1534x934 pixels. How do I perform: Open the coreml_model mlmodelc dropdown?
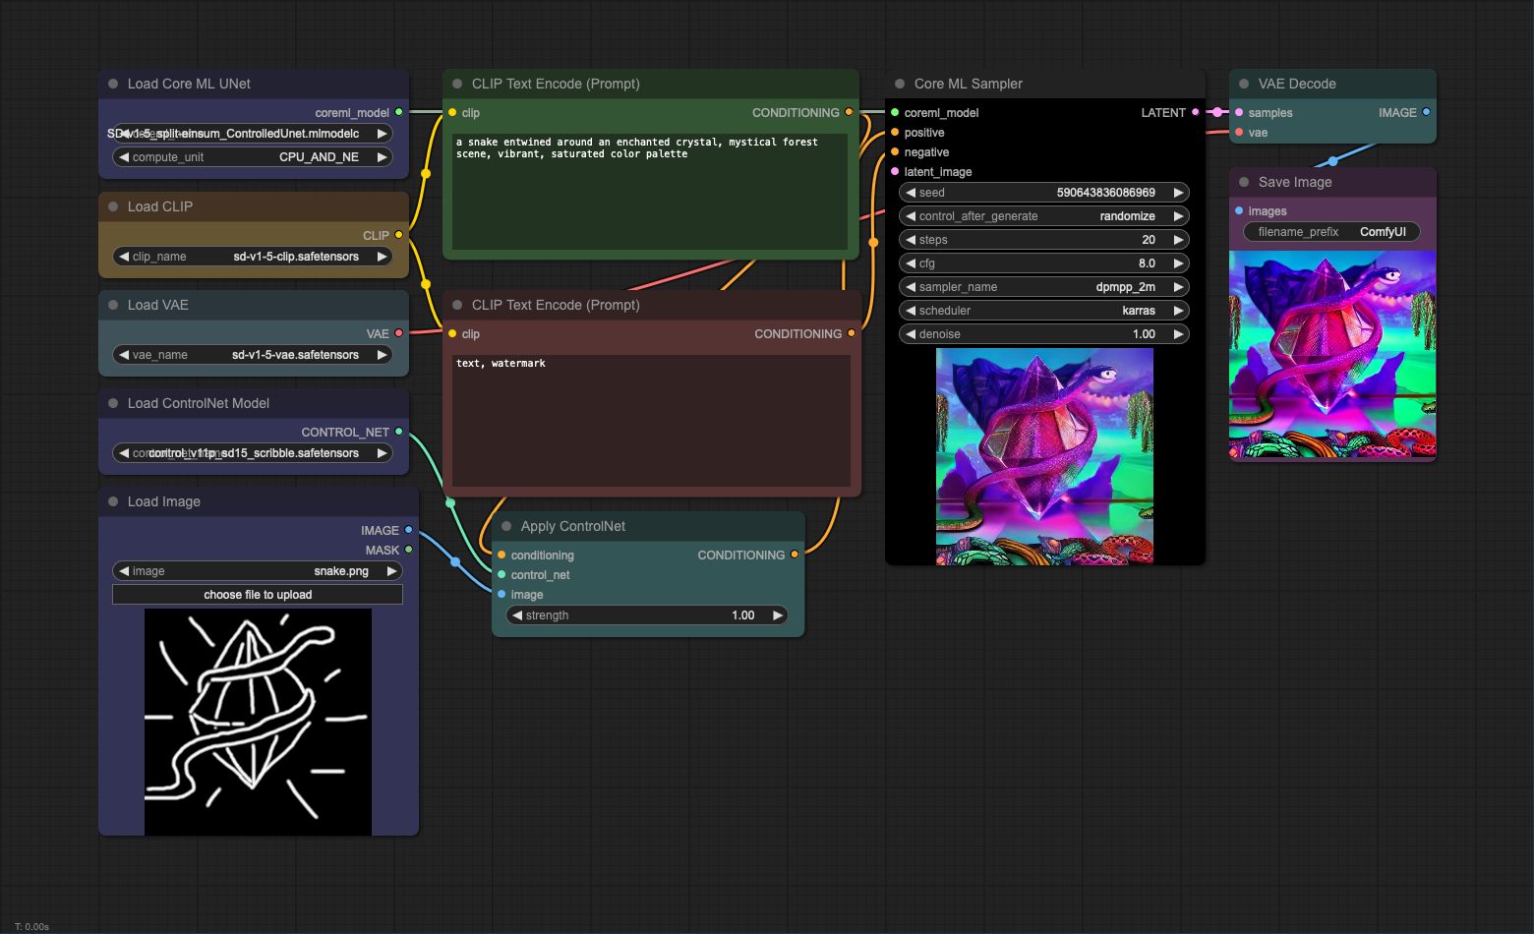(253, 134)
